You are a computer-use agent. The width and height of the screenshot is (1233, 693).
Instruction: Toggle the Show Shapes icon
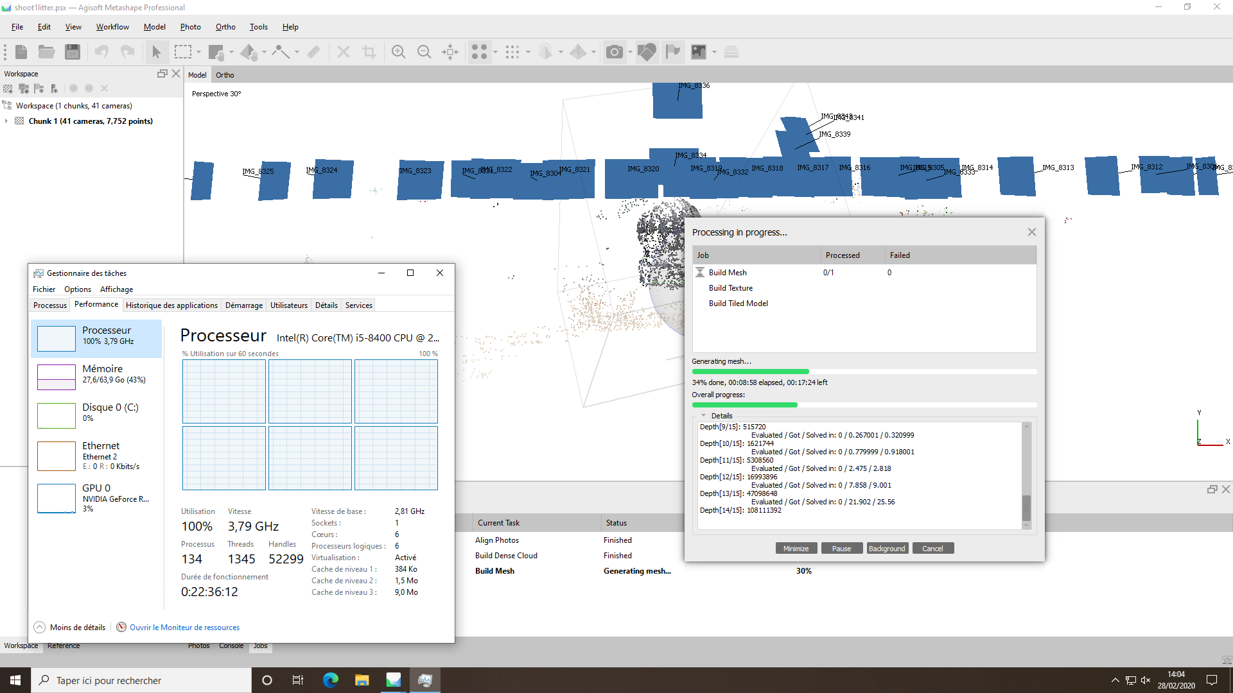(647, 52)
